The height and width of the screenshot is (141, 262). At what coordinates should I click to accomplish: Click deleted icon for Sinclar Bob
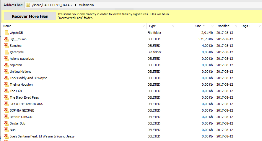pos(6,124)
